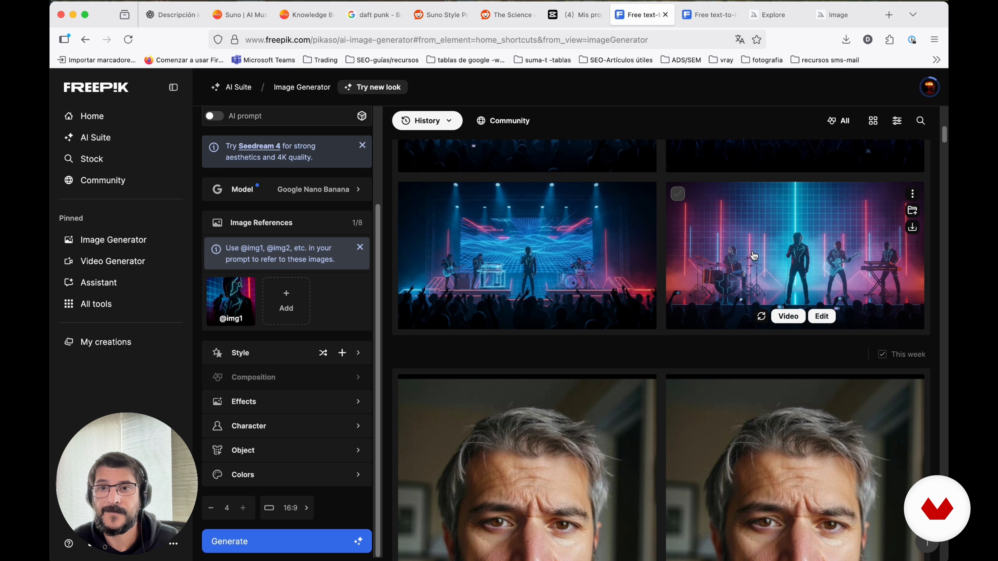Add a new Style with the plus icon

tap(342, 353)
